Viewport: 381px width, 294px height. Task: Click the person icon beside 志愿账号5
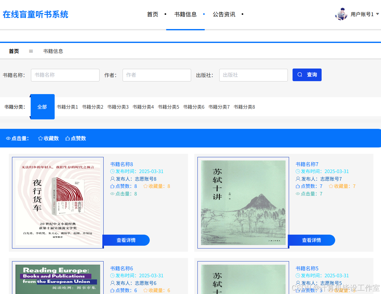[x=298, y=283]
